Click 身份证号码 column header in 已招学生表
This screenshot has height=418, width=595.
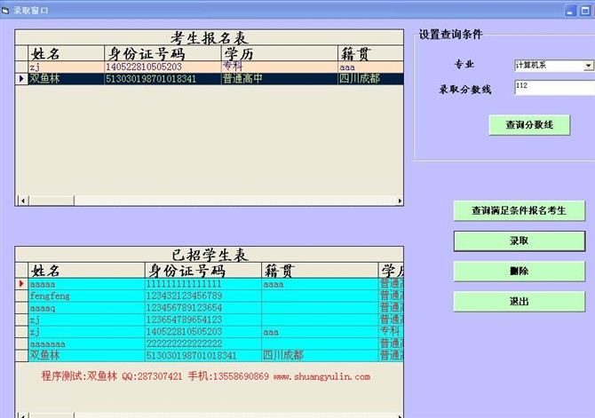pos(203,271)
